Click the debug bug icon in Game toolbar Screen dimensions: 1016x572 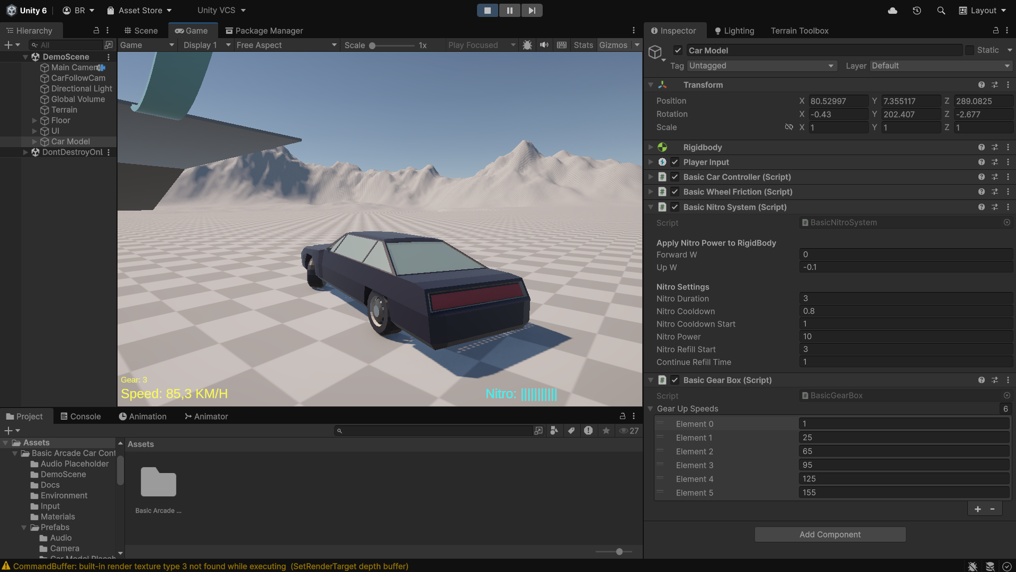point(527,45)
